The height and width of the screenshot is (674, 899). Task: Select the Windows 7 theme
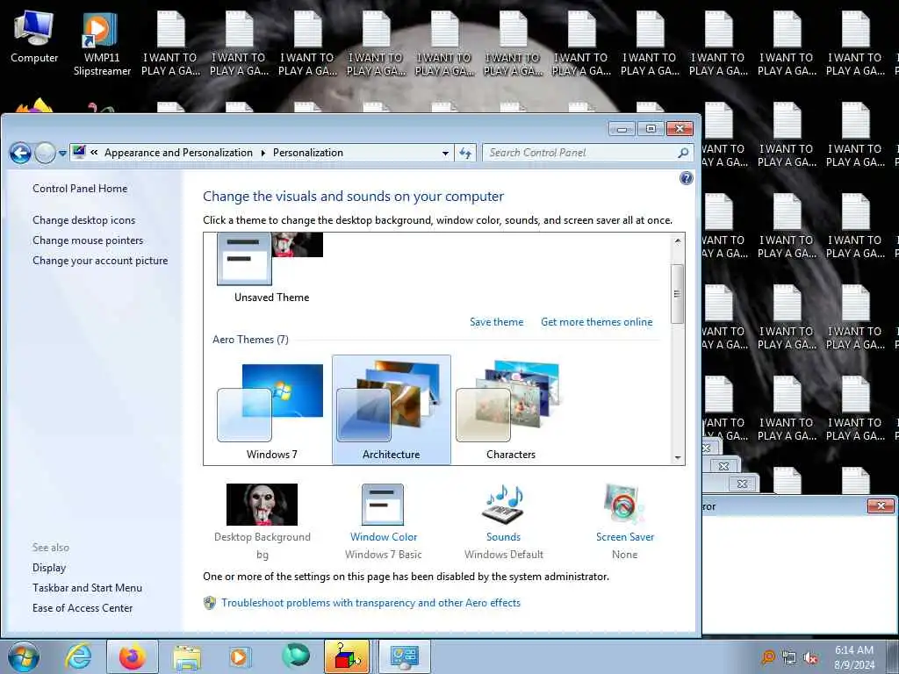point(272,411)
